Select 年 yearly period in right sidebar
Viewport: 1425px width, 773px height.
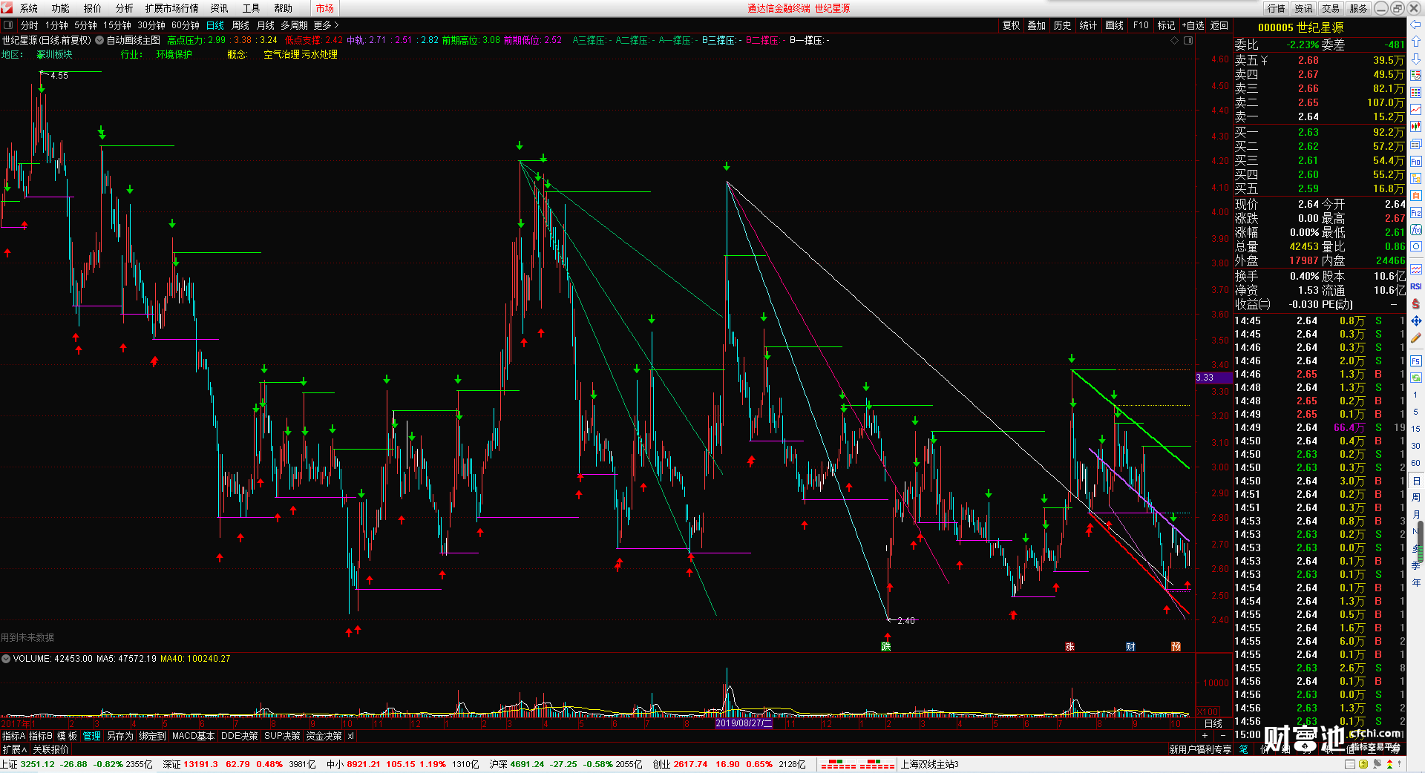(1415, 583)
